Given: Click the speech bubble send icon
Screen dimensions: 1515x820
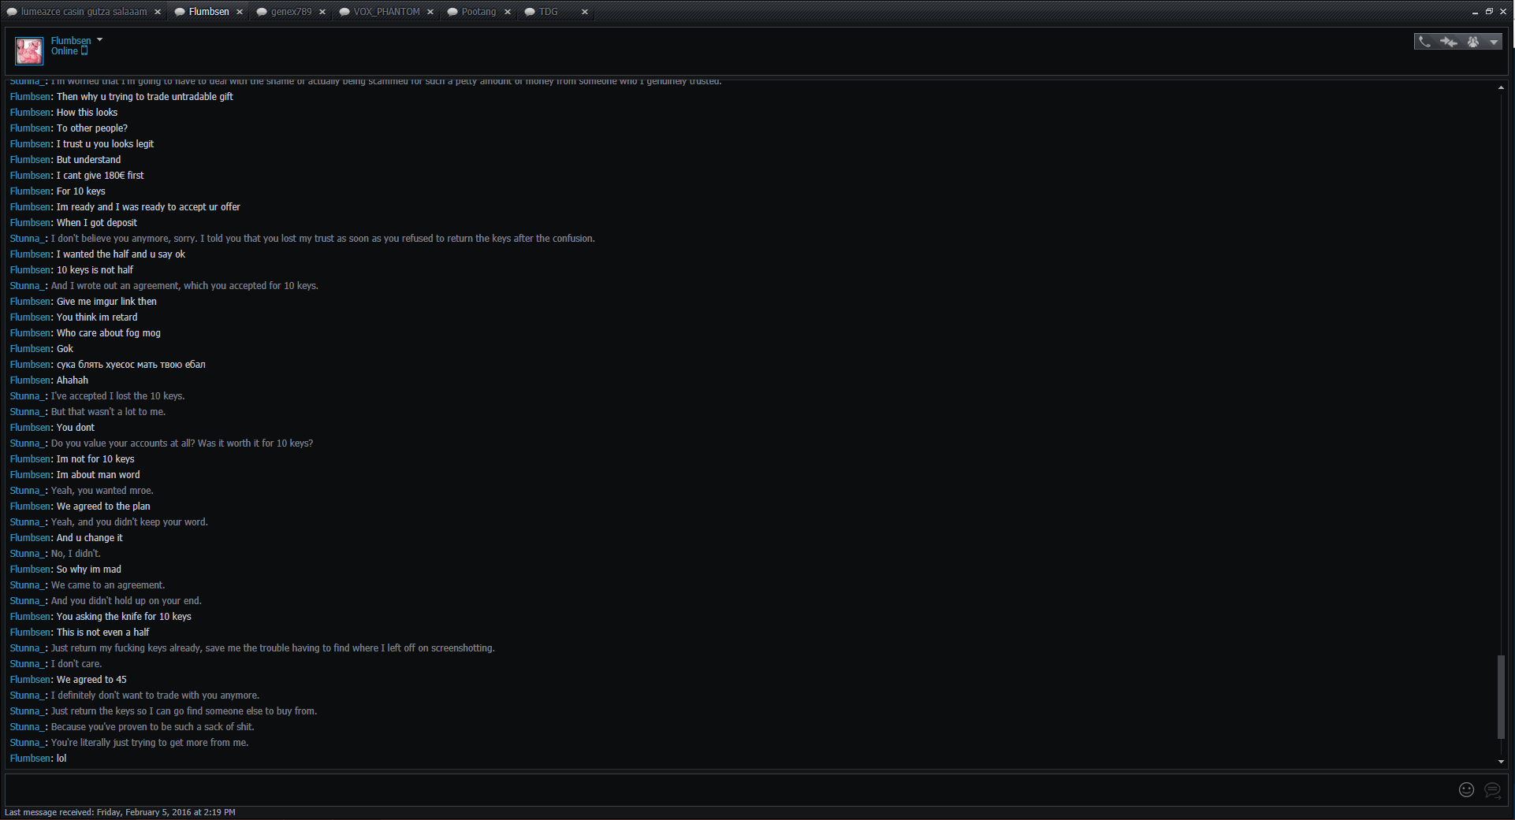Looking at the screenshot, I should (x=1492, y=789).
